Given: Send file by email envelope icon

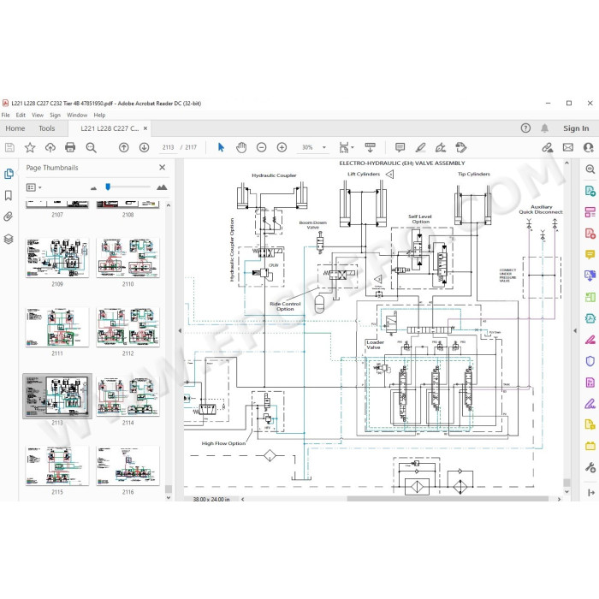Looking at the screenshot, I should (x=568, y=147).
